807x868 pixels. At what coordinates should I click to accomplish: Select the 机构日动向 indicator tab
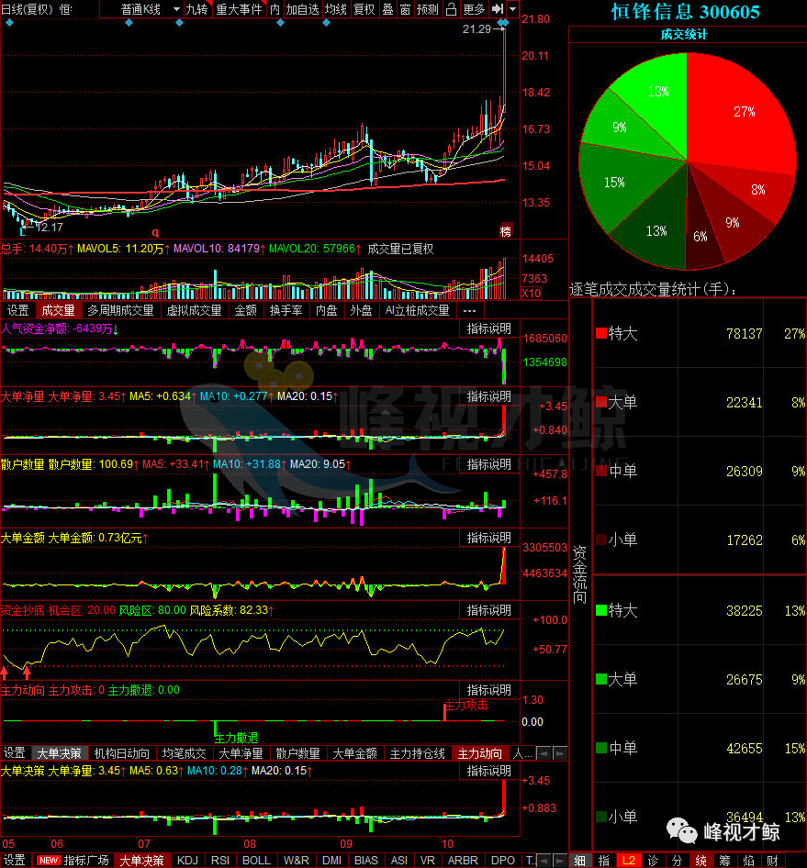click(x=121, y=753)
